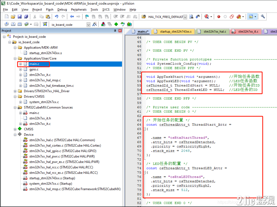Viewport: 277px width, 207px height.
Task: Open the File menu
Action: pos(5,9)
